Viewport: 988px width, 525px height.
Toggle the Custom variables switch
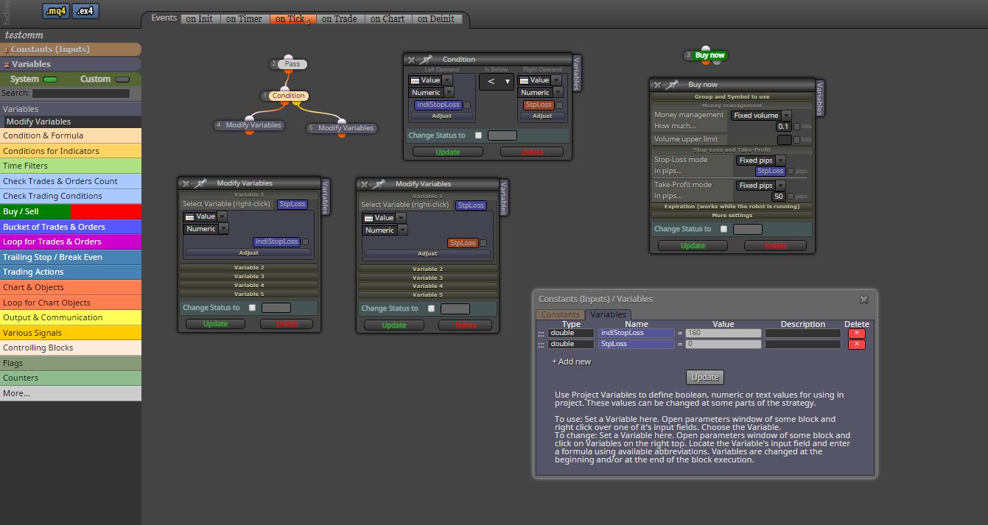[x=122, y=80]
